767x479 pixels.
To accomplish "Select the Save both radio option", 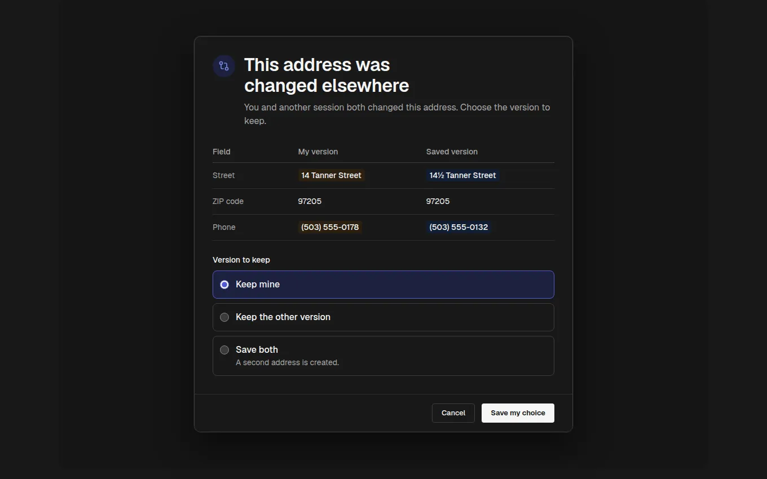I will click(x=383, y=356).
